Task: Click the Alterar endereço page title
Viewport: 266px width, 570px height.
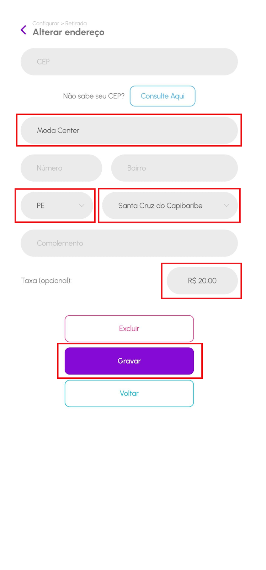Action: [69, 32]
